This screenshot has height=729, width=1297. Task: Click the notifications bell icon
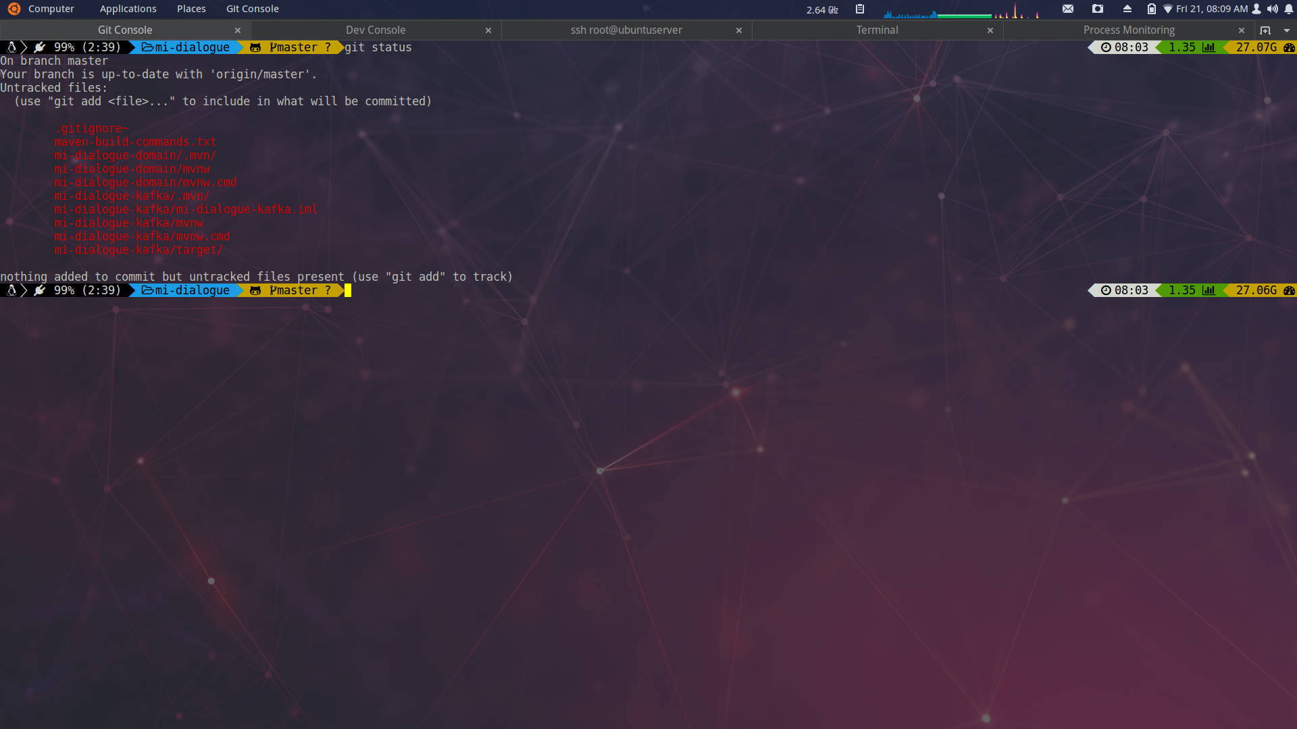1287,9
